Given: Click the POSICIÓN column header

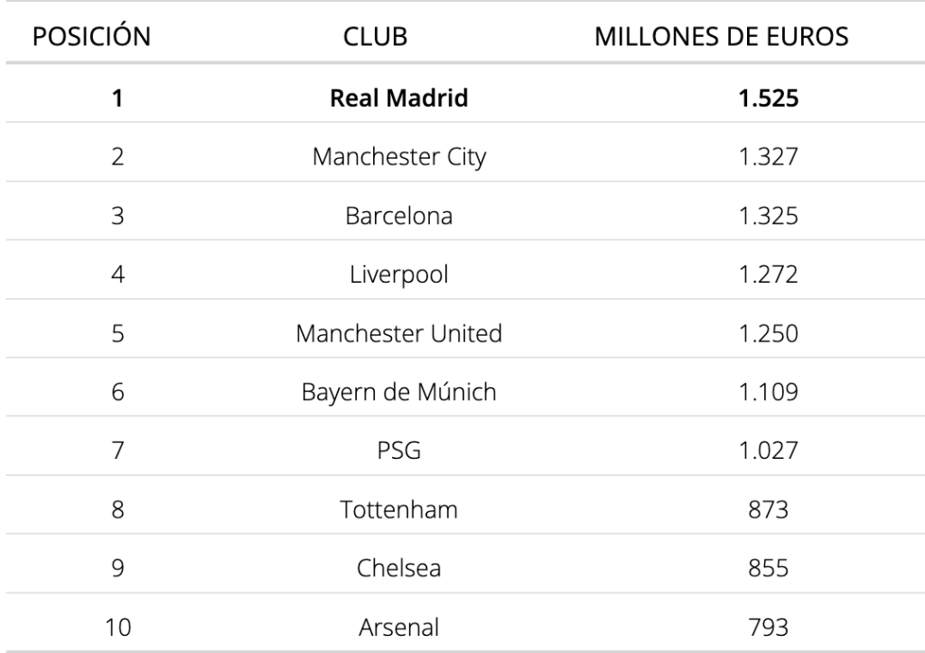Looking at the screenshot, I should (91, 36).
